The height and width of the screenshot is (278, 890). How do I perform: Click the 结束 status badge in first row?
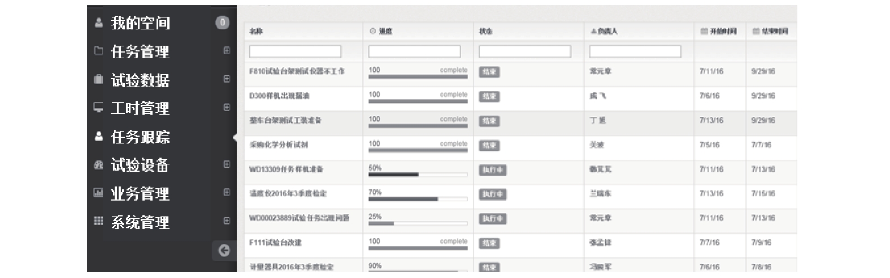click(489, 72)
